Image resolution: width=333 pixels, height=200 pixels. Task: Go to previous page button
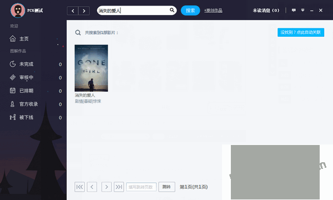coord(92,187)
